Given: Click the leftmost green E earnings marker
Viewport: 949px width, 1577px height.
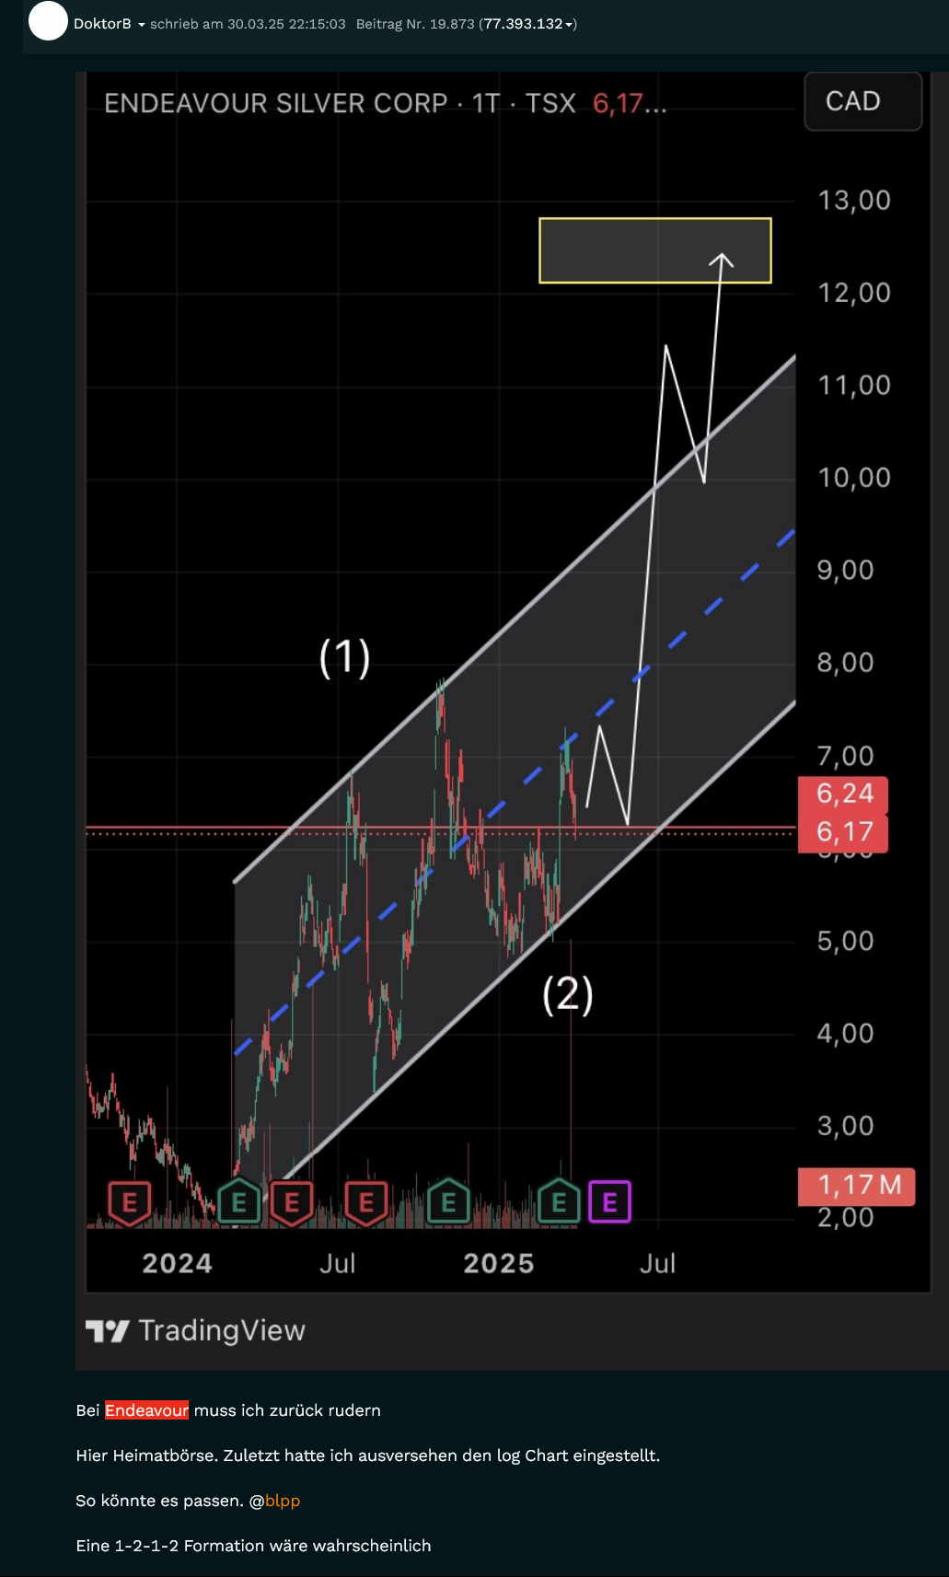Looking at the screenshot, I should point(238,1202).
